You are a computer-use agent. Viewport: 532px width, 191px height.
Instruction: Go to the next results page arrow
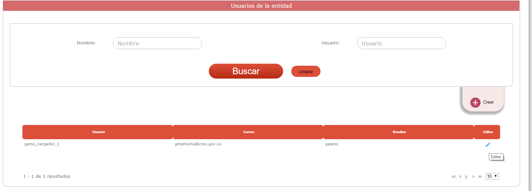point(473,176)
